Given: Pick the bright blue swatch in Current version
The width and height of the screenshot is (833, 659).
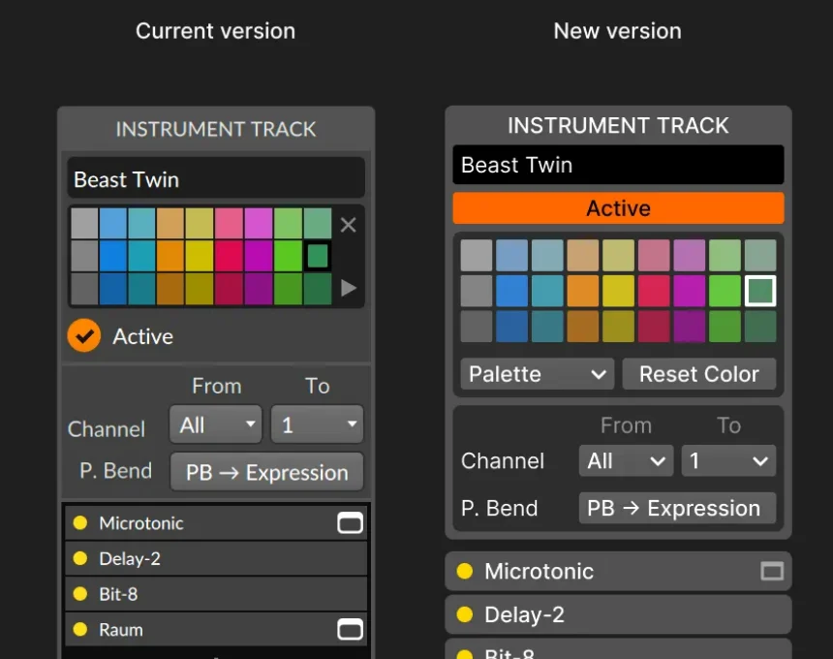Looking at the screenshot, I should (112, 256).
